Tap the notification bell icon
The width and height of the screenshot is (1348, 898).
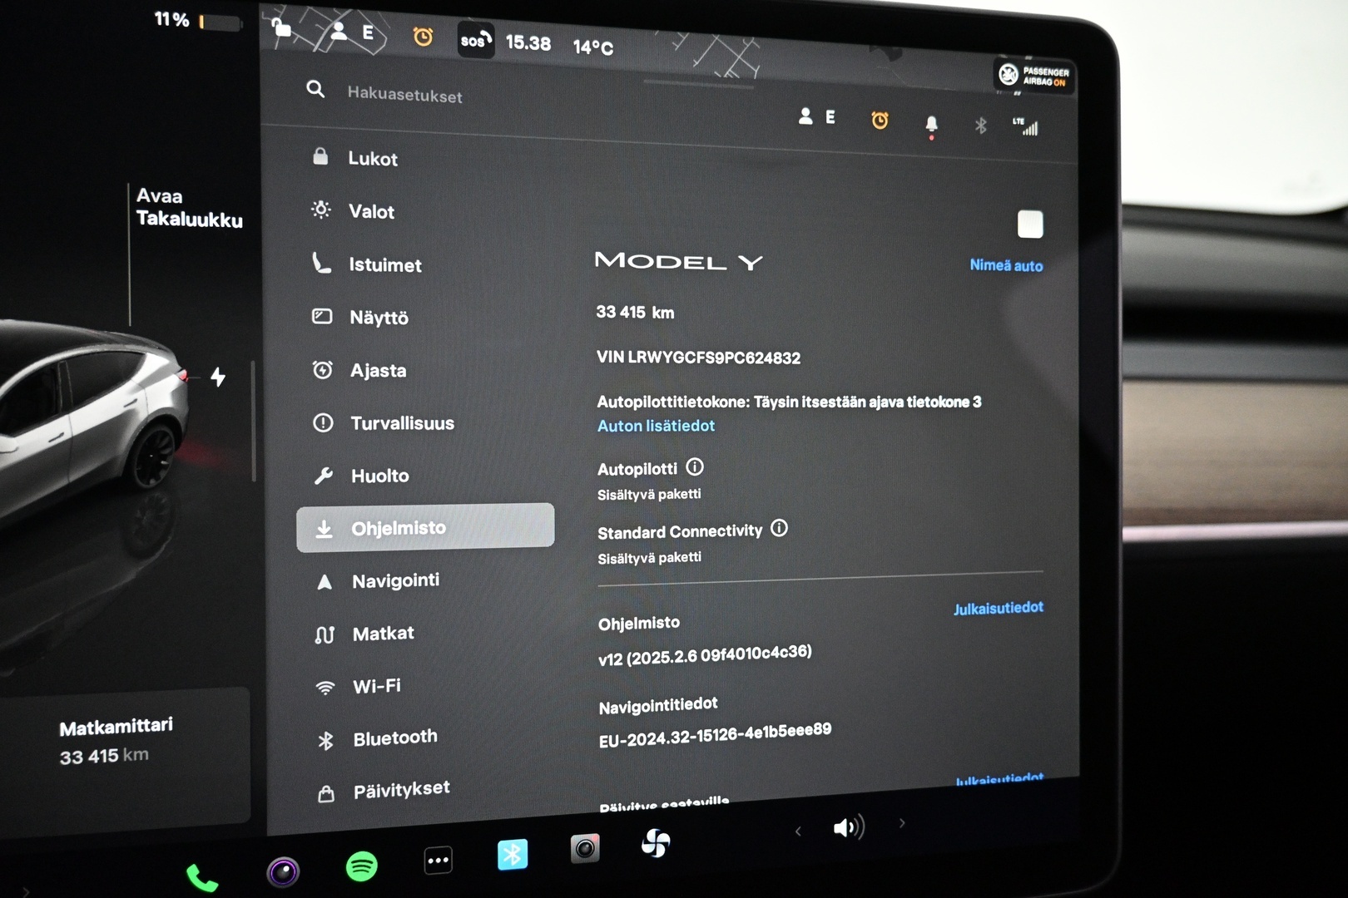tap(931, 124)
